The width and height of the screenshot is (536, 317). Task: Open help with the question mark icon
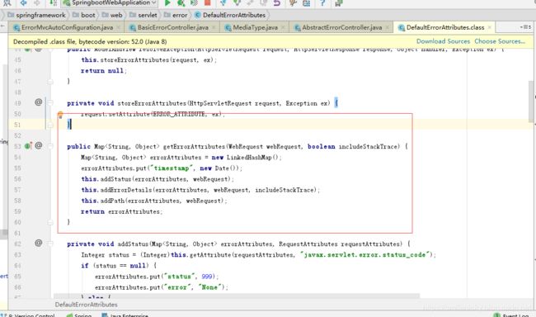pos(322,3)
